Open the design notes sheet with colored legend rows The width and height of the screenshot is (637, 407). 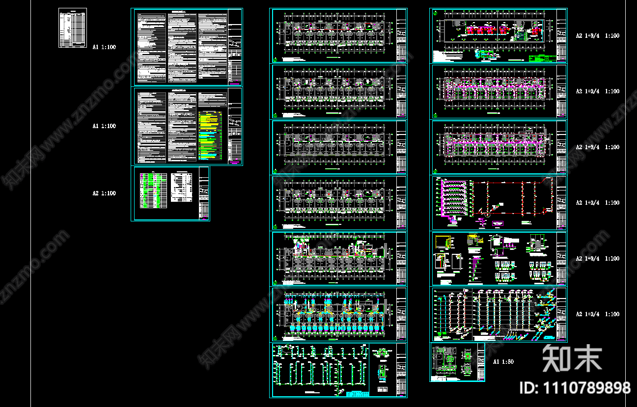pos(187,126)
